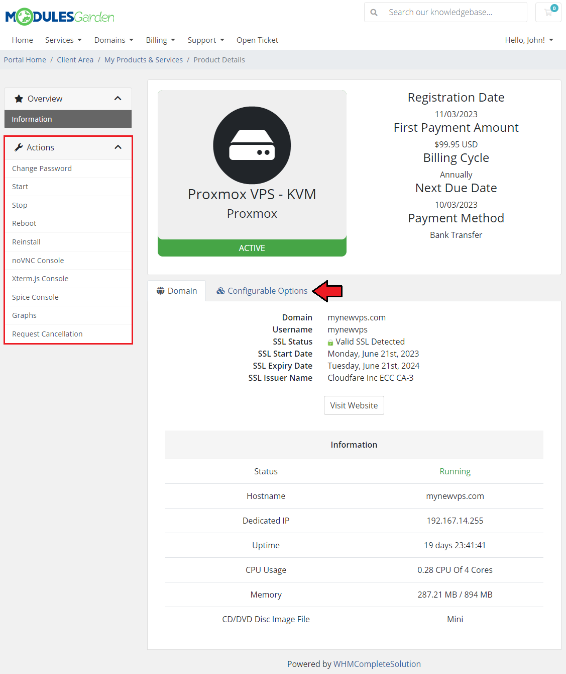The width and height of the screenshot is (566, 674).
Task: Click the Uptime value 19 days 23:41:41
Action: (455, 545)
